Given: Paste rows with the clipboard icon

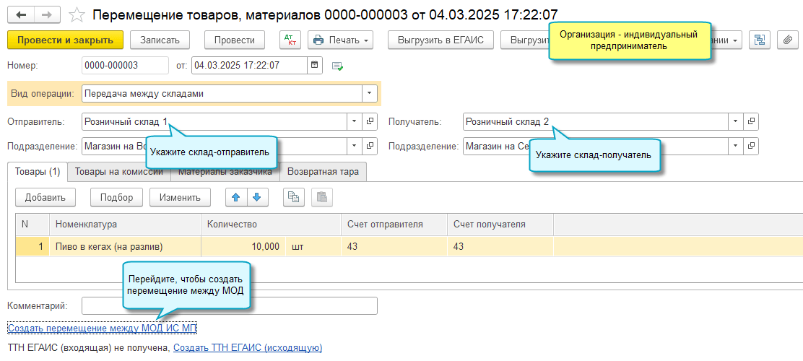Looking at the screenshot, I should pos(322,197).
